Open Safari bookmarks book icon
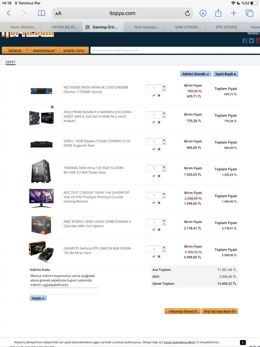260x347 pixels. point(41,13)
